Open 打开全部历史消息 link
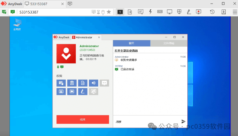The width and height of the screenshot is (238, 136). [x=126, y=50]
